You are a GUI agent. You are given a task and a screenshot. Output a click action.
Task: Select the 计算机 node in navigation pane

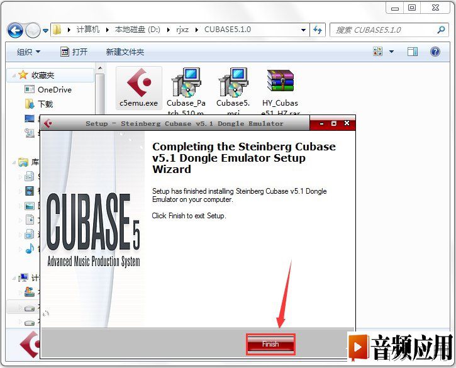(28, 278)
